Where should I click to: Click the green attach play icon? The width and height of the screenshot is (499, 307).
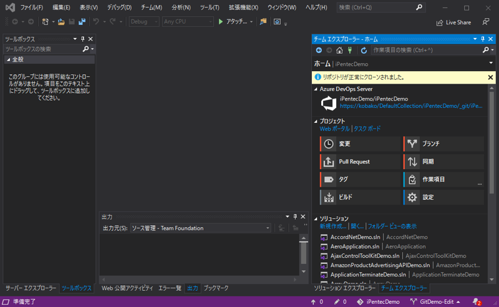[221, 22]
